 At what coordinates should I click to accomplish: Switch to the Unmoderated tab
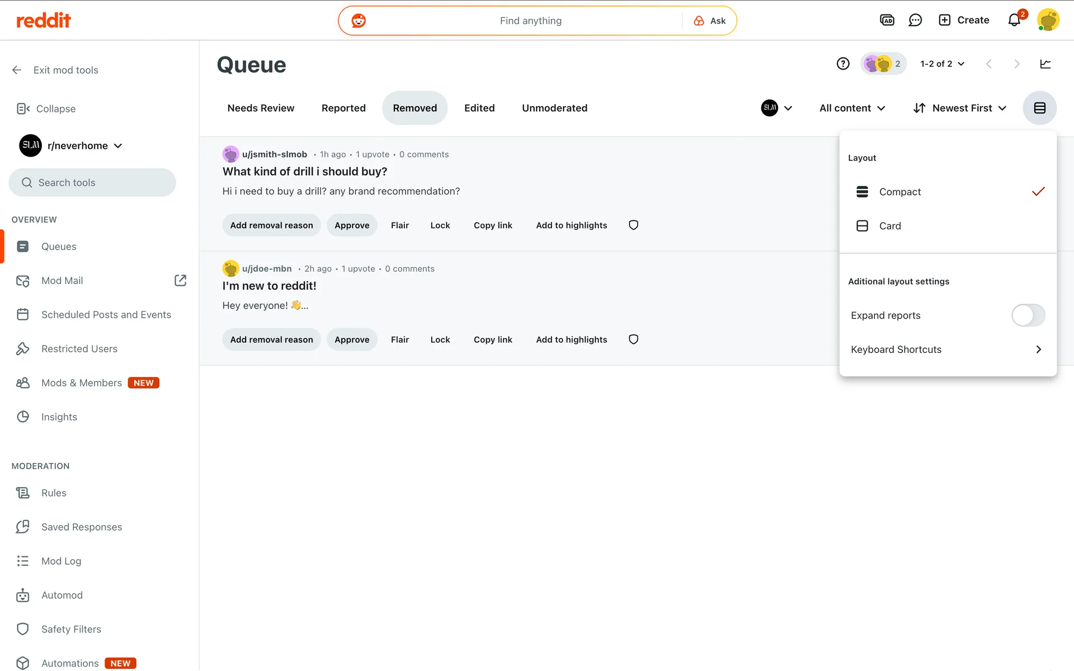[554, 108]
